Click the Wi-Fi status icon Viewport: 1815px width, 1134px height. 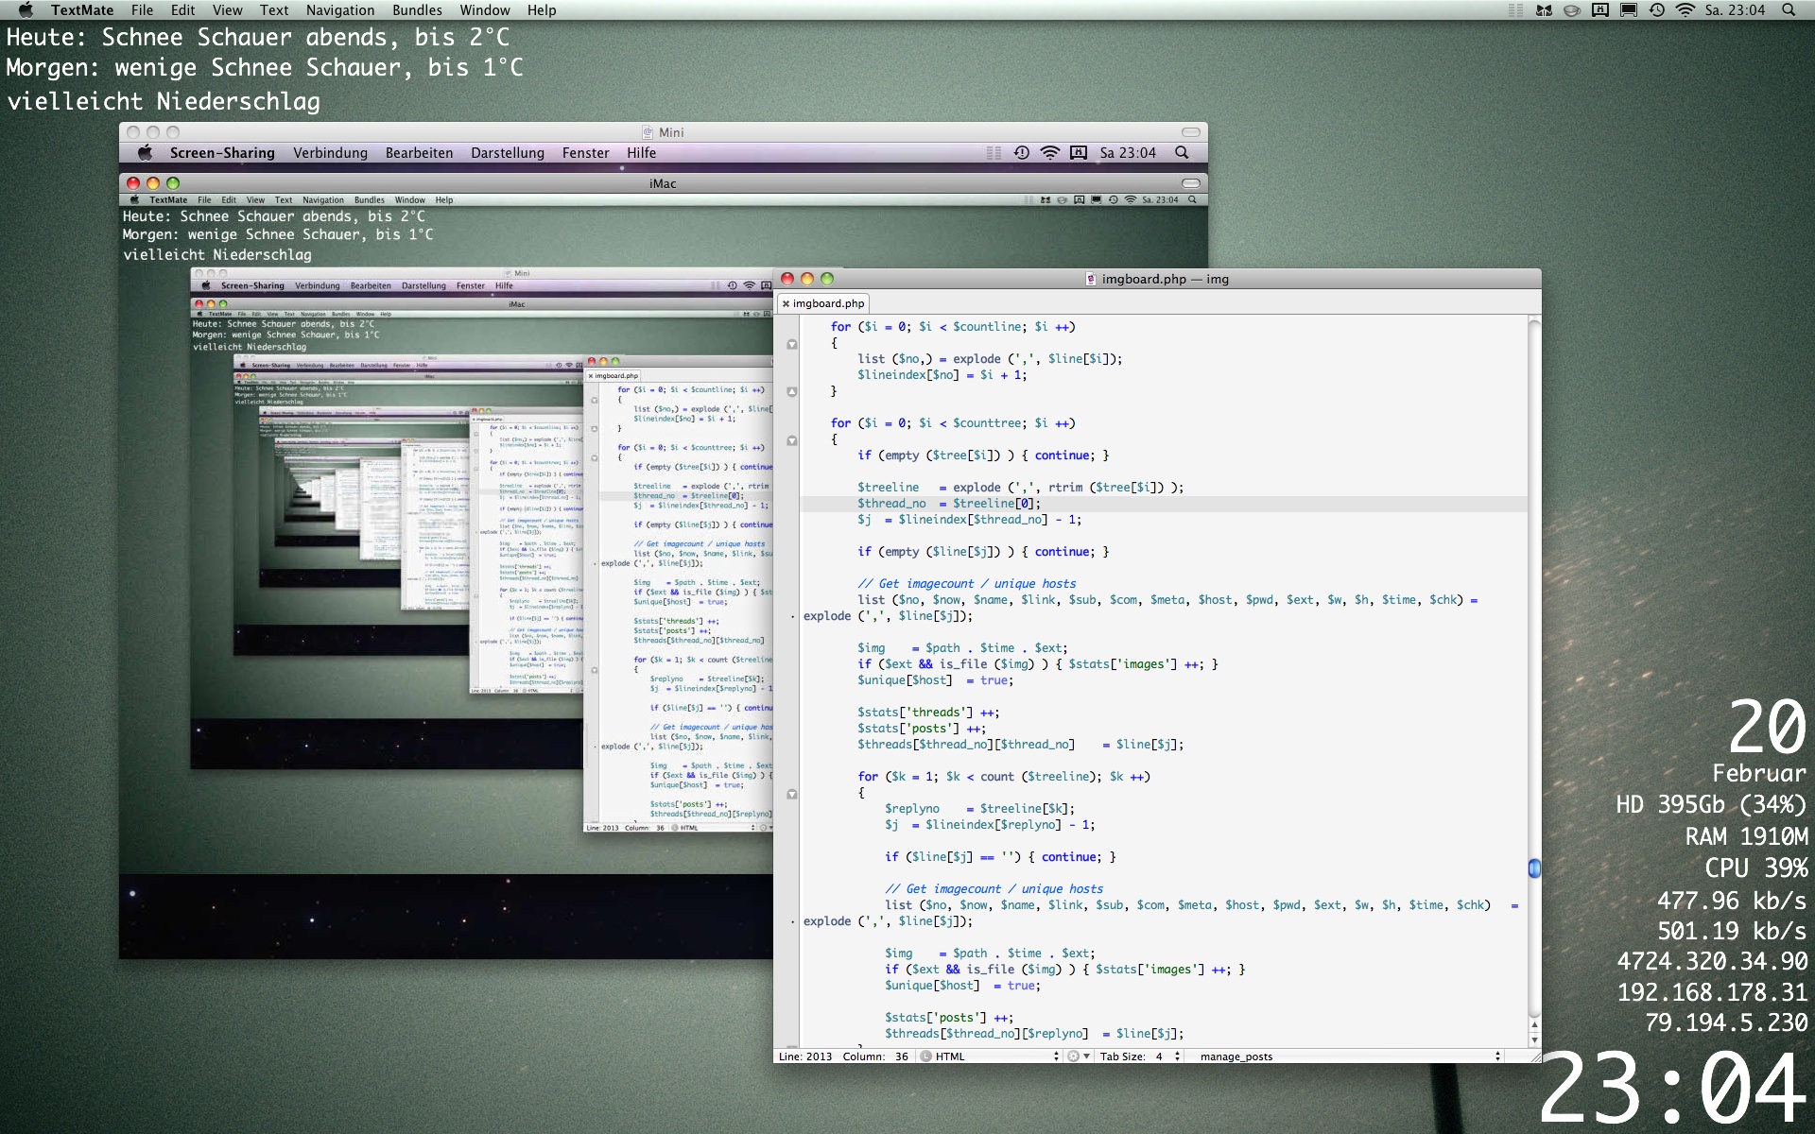(1685, 9)
